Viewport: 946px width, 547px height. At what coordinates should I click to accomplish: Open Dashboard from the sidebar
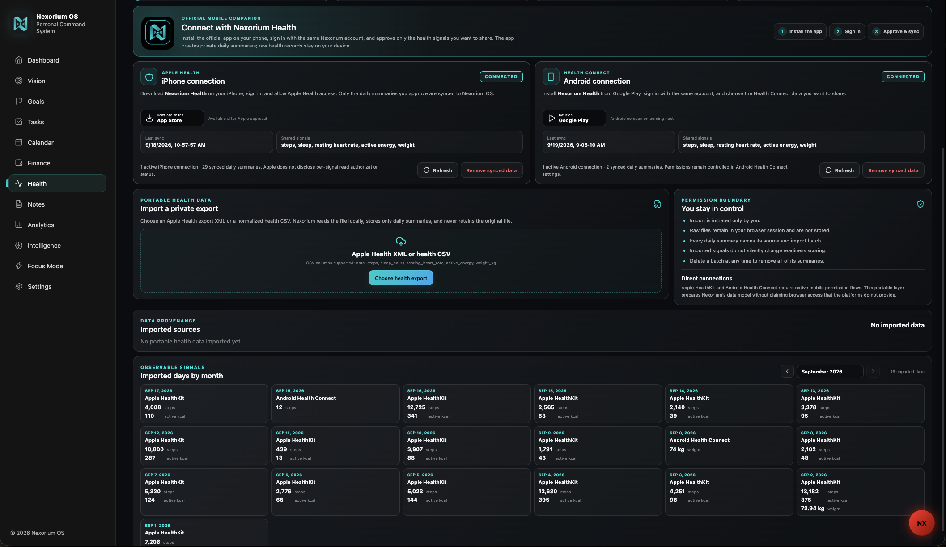pyautogui.click(x=57, y=60)
